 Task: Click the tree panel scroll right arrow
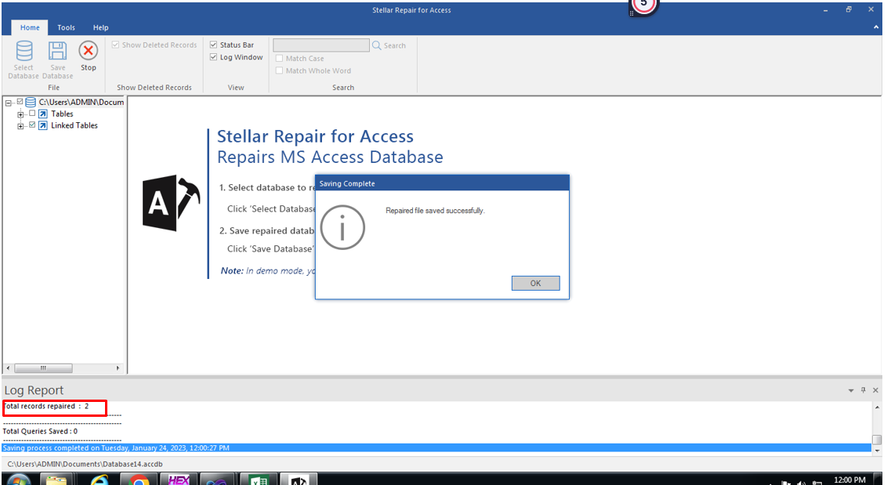[118, 368]
